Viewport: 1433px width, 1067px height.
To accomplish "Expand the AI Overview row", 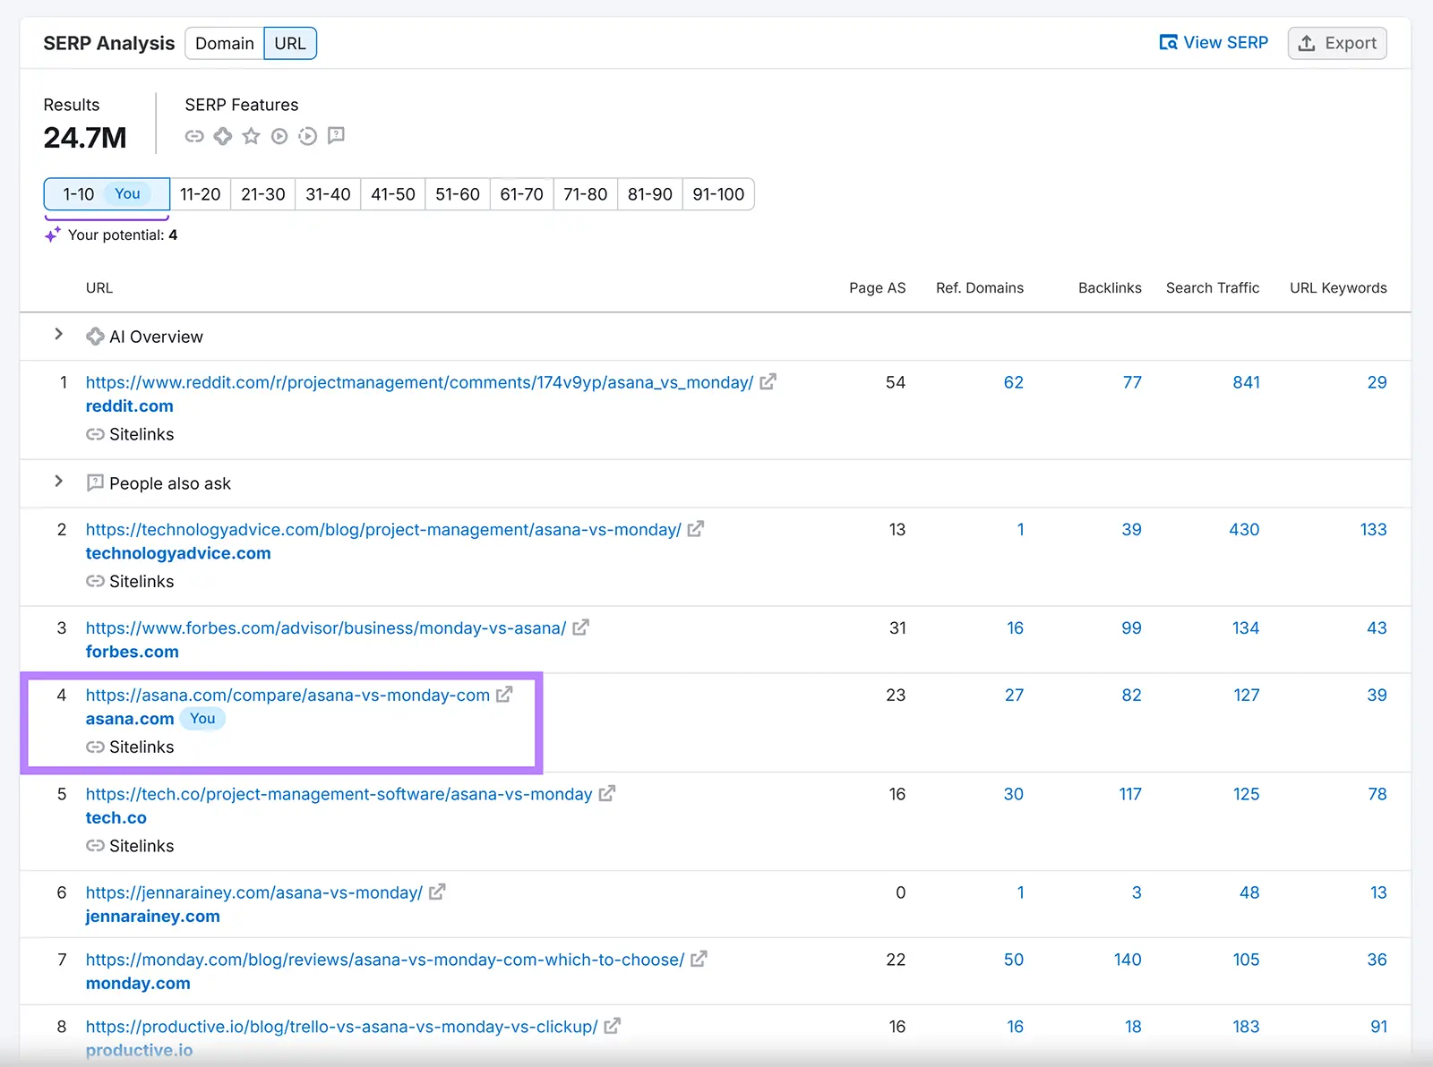I will tap(59, 335).
